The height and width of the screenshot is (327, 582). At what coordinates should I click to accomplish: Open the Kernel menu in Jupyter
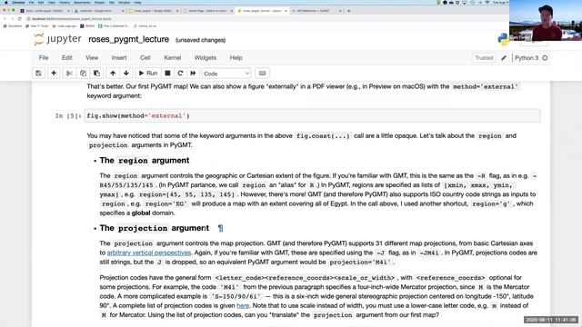point(172,58)
